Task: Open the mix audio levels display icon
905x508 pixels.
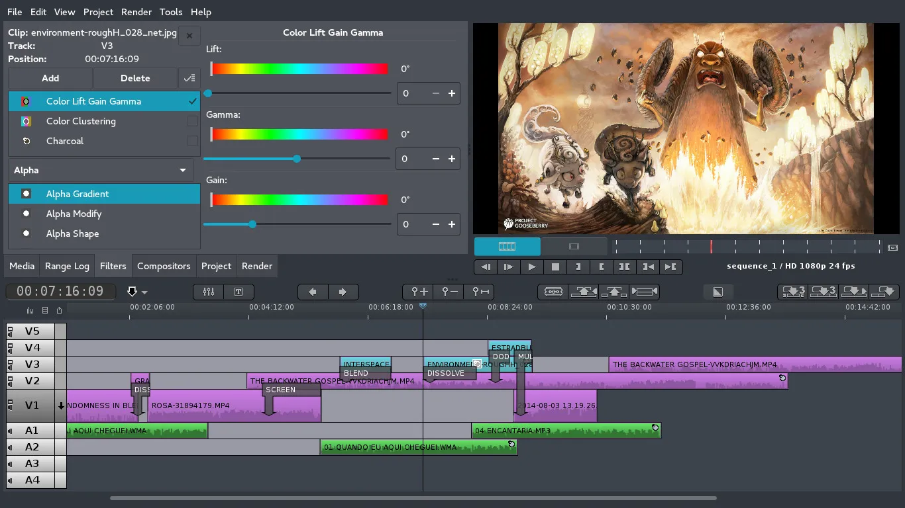Action: click(30, 310)
